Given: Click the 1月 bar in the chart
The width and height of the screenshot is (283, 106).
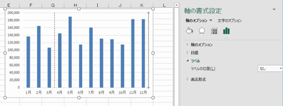Looking at the screenshot, I should 28,62.
